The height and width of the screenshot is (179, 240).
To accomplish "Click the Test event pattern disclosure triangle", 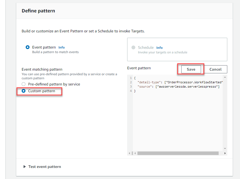I will click(x=25, y=167).
